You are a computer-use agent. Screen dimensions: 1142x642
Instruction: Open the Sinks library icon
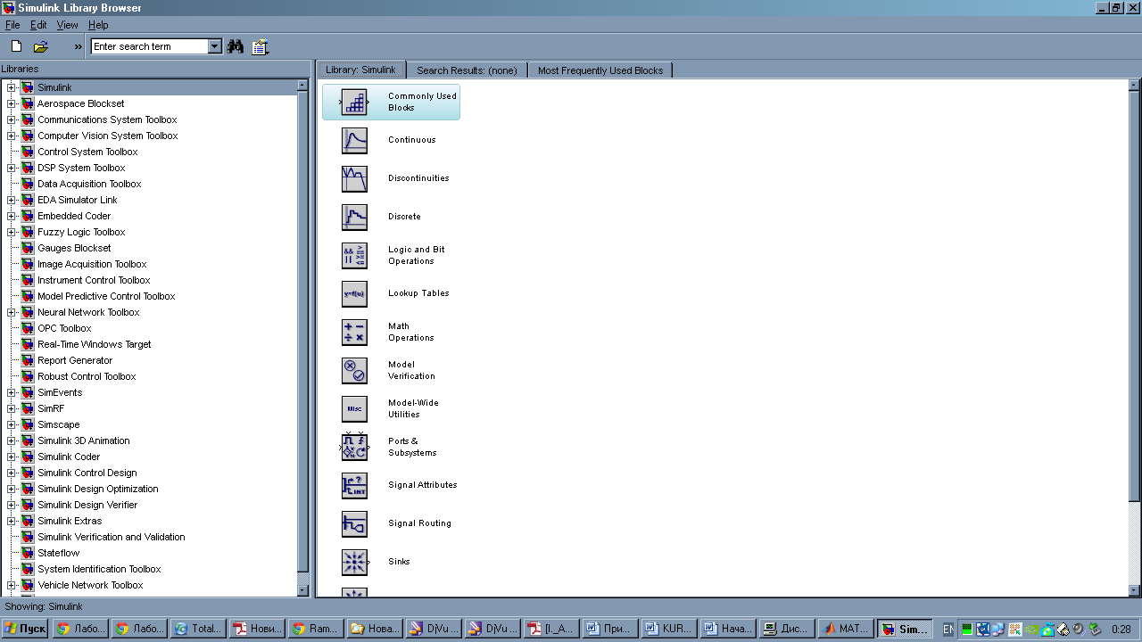(354, 562)
